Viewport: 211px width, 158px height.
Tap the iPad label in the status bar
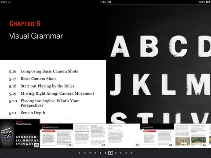coord(4,2)
